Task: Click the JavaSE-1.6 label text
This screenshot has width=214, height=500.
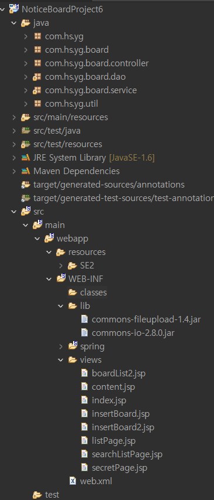Action: 132,158
